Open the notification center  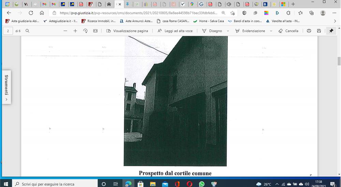pyautogui.click(x=333, y=184)
